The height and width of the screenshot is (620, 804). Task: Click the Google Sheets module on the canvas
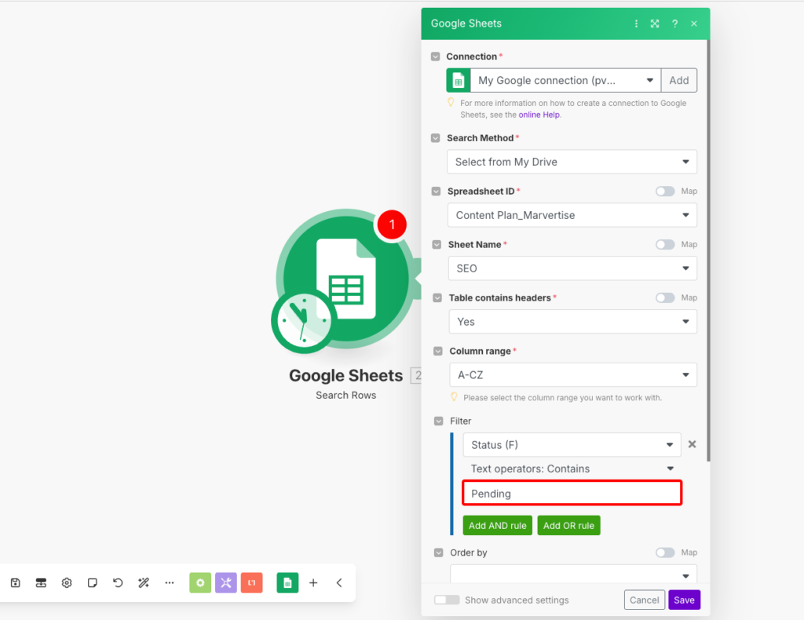coord(346,279)
